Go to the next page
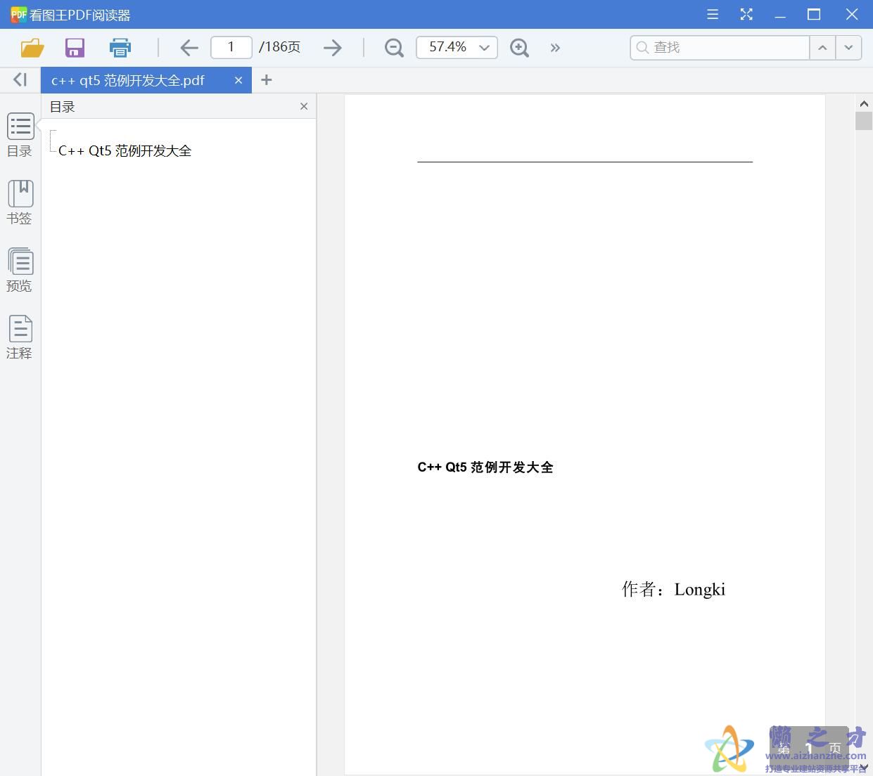 [x=332, y=47]
